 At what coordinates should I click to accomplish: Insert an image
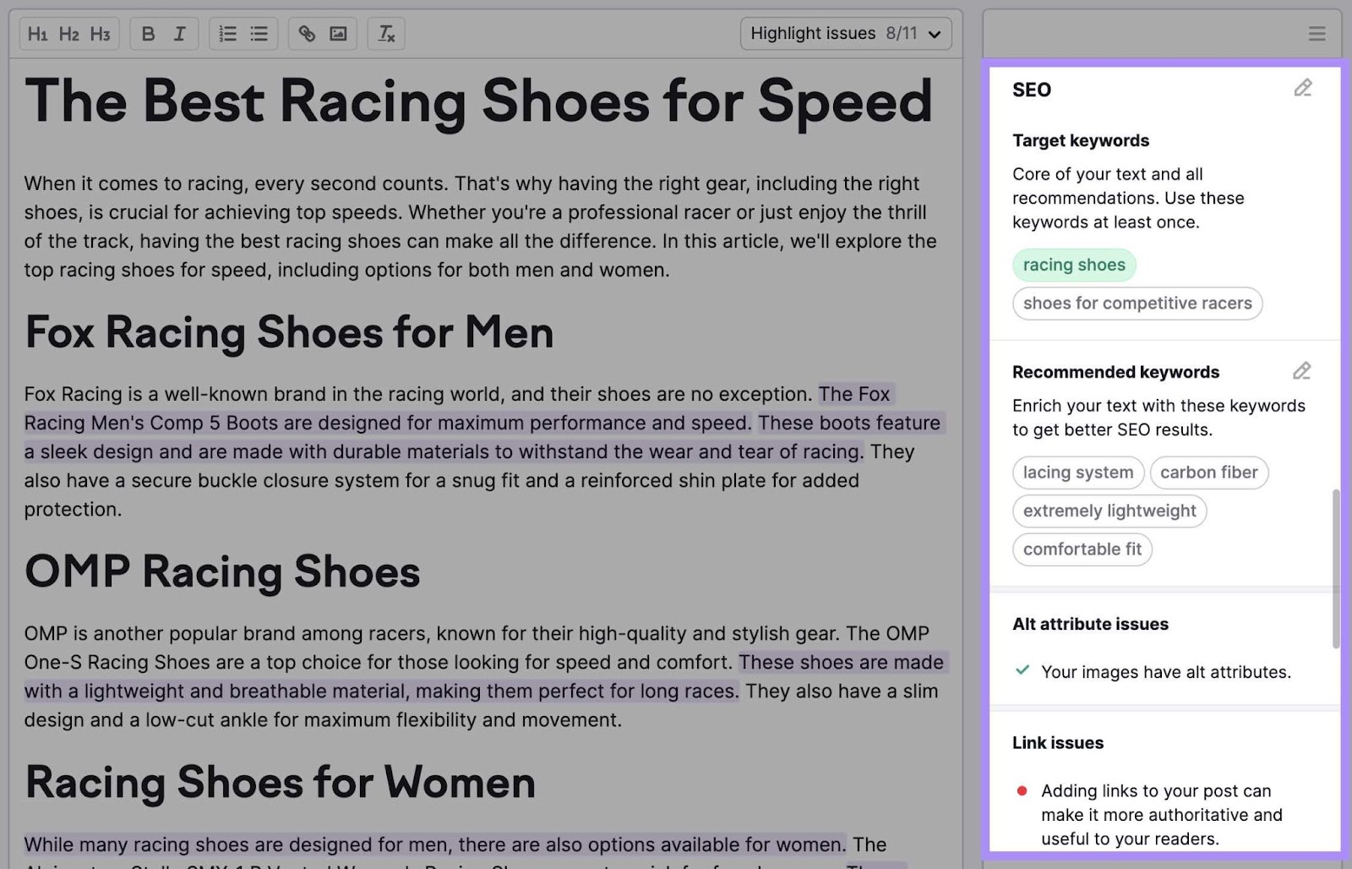[x=338, y=34]
